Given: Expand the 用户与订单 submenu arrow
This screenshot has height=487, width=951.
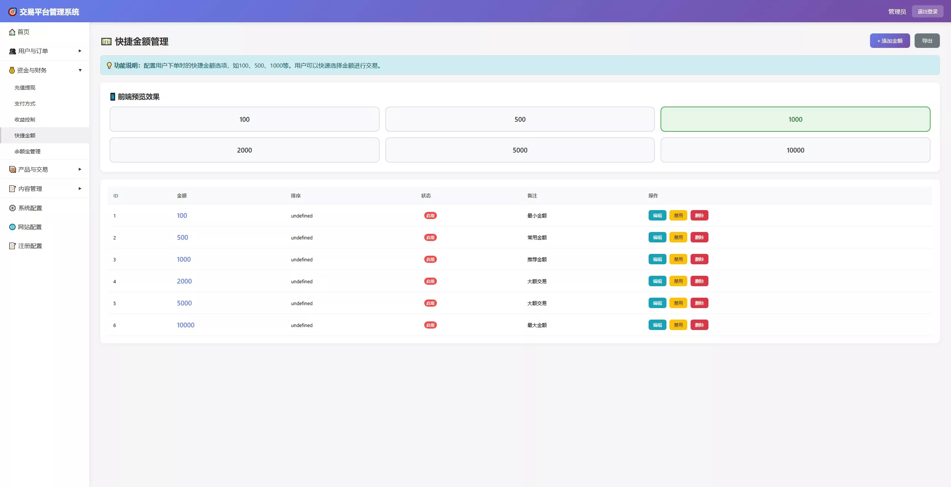Looking at the screenshot, I should pos(80,51).
